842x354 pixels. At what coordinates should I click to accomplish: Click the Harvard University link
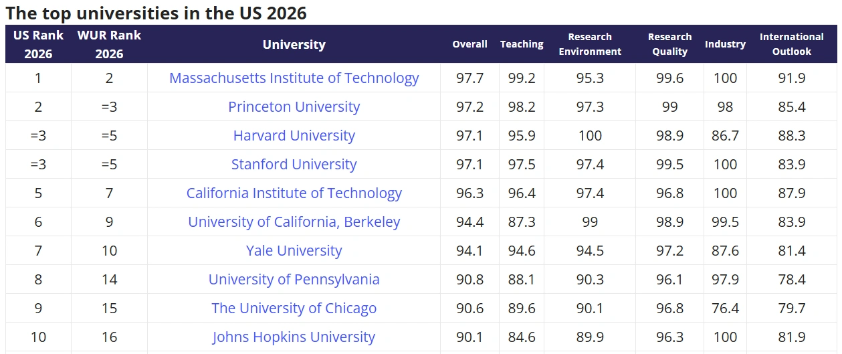[294, 136]
